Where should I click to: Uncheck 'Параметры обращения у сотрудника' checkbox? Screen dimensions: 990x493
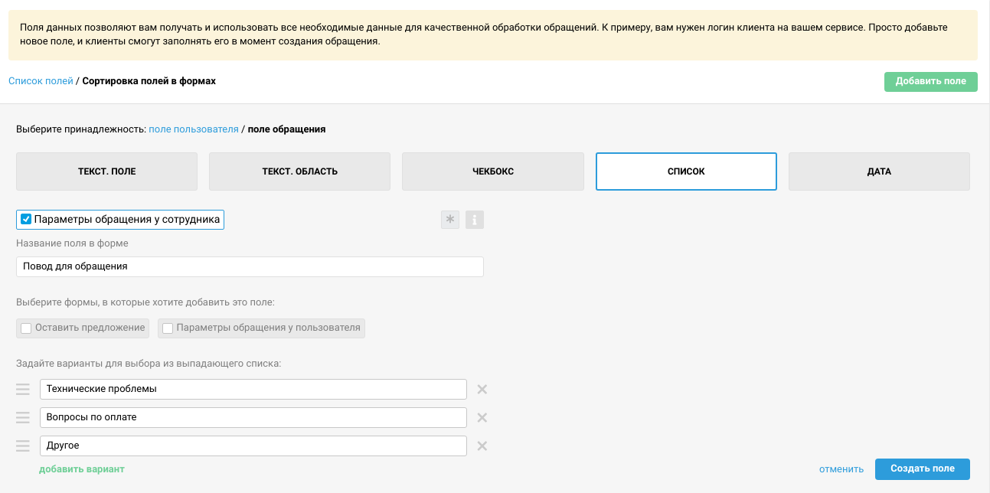click(26, 219)
